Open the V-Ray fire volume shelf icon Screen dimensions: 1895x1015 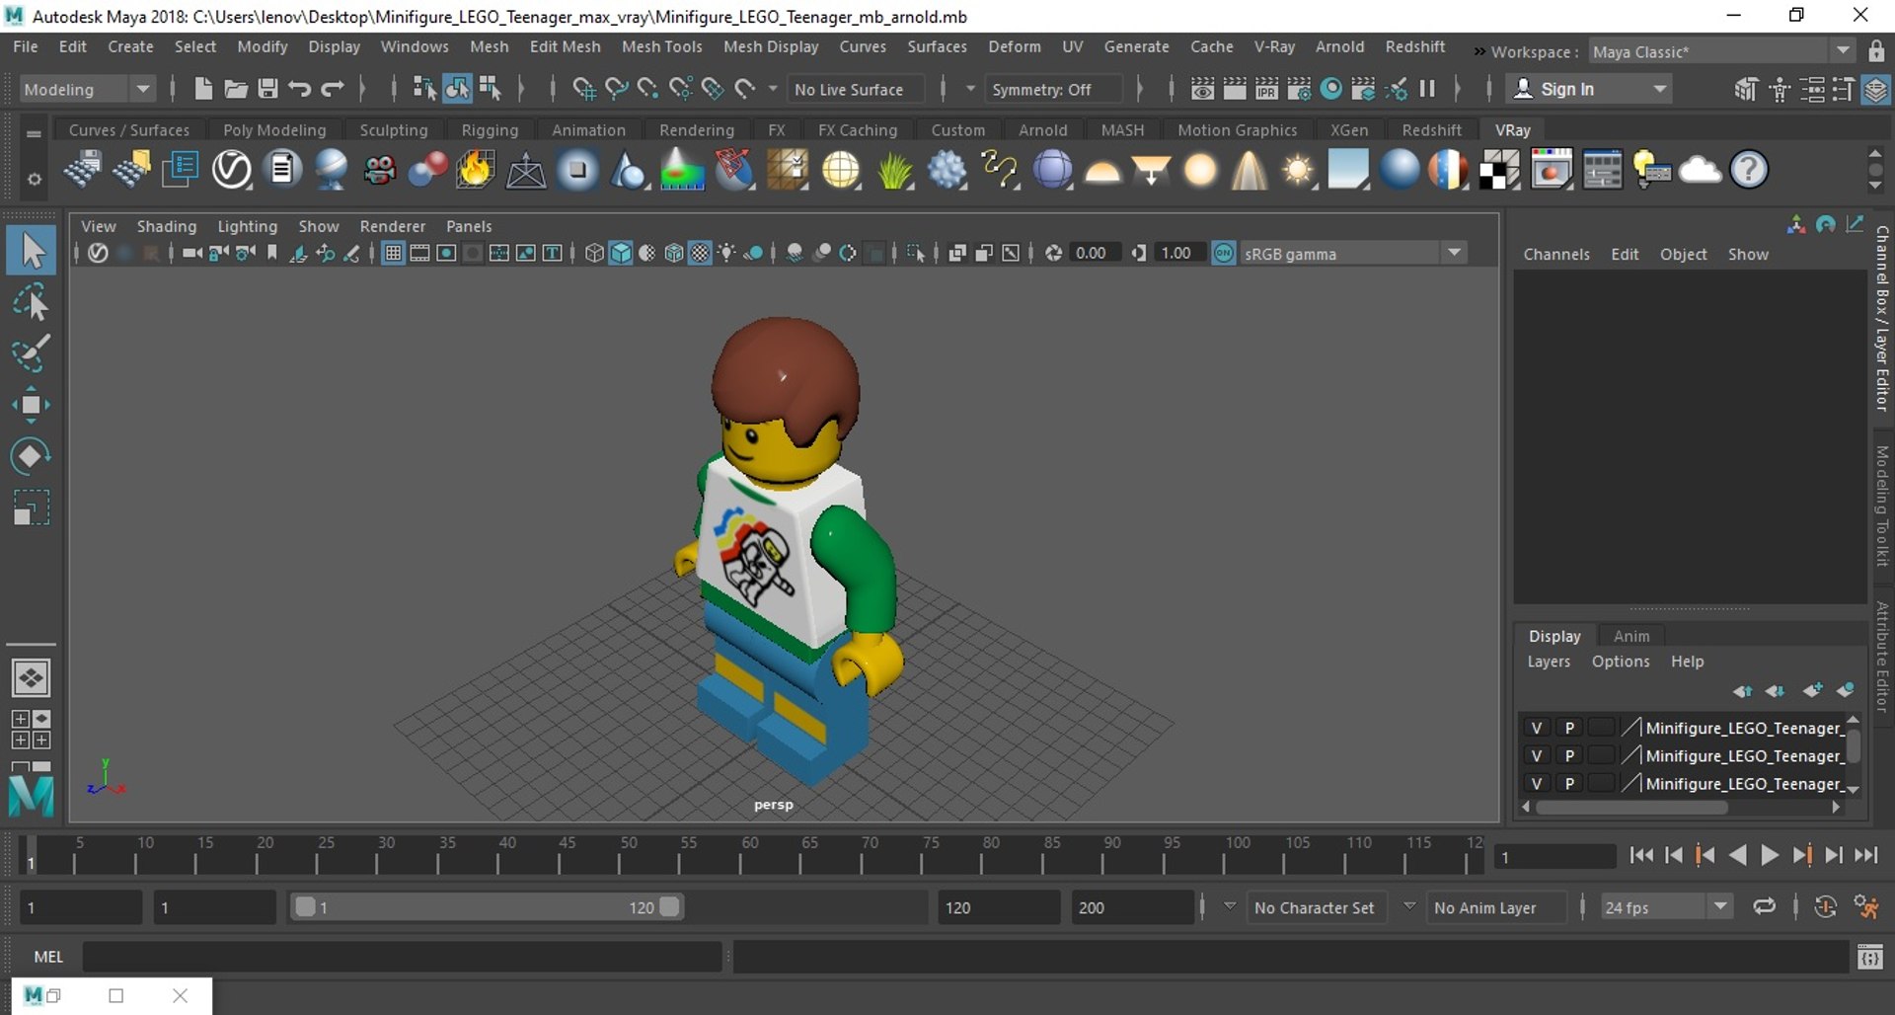[x=475, y=170]
